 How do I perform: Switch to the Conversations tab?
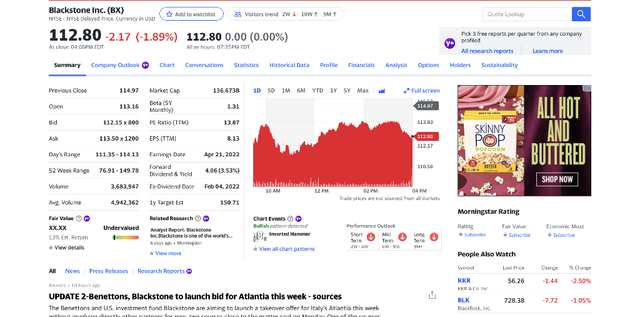tap(204, 65)
